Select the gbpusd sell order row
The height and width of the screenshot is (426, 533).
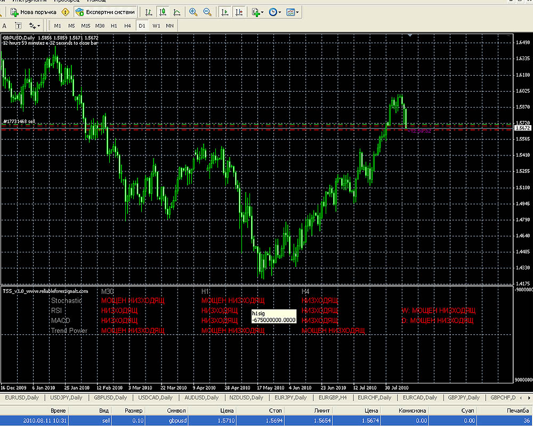click(x=266, y=421)
